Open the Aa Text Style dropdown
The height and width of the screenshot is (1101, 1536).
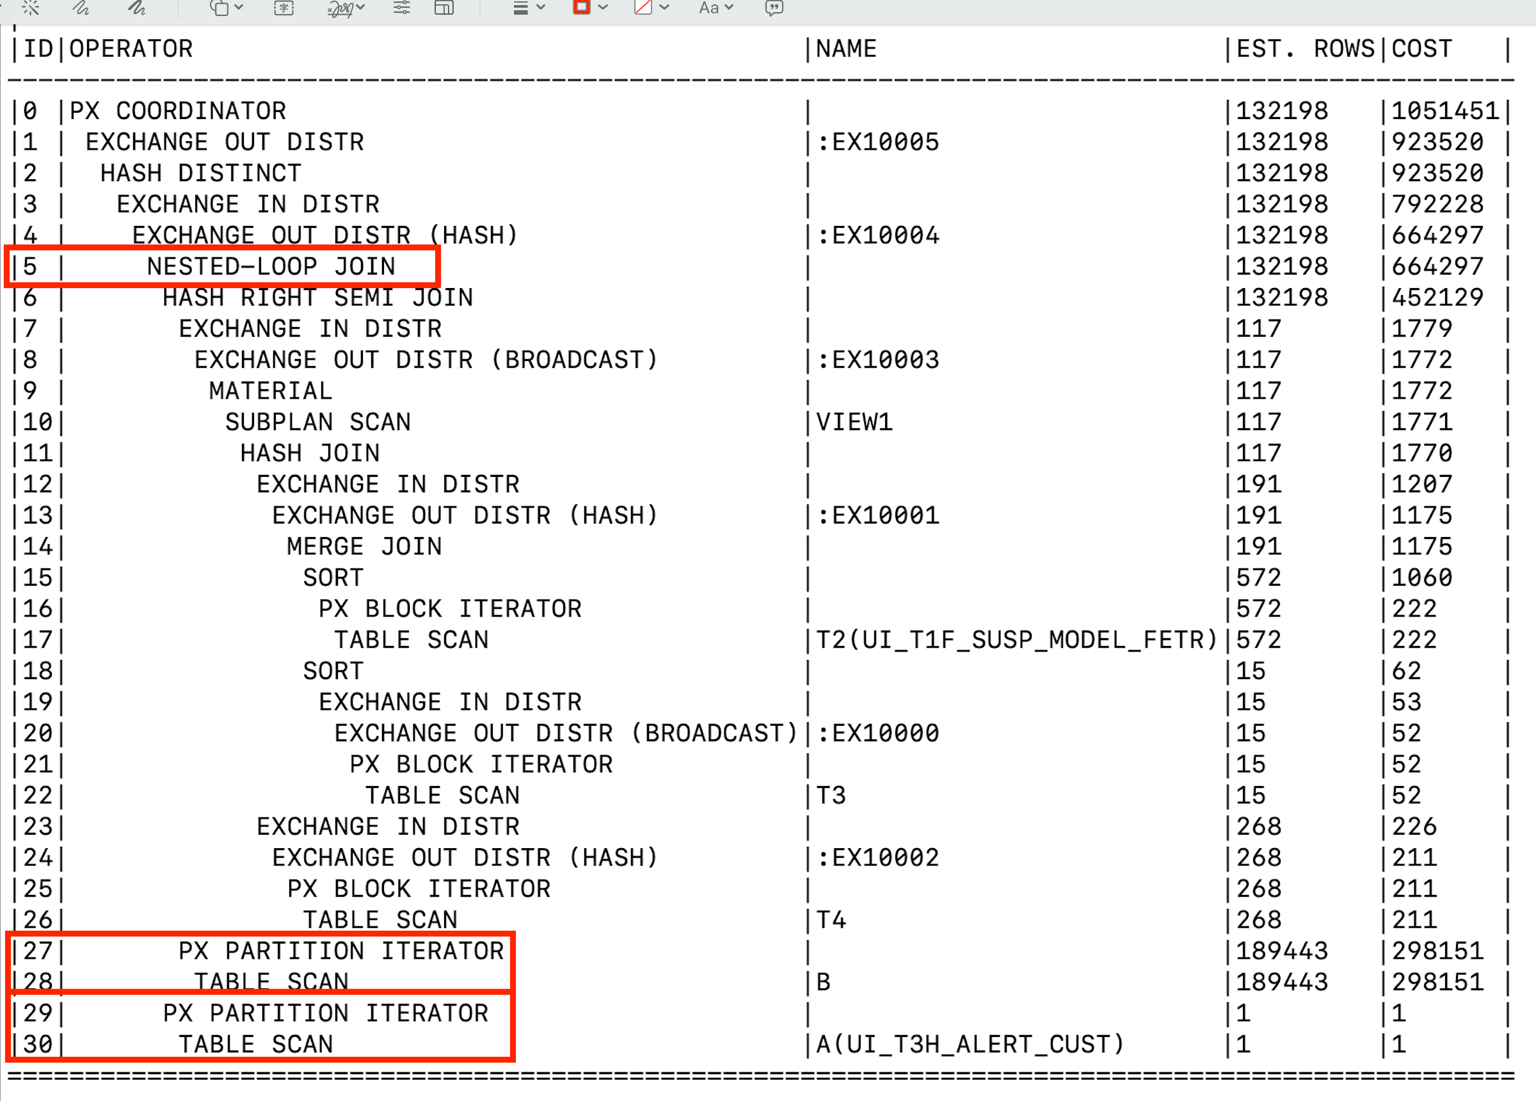click(x=716, y=8)
